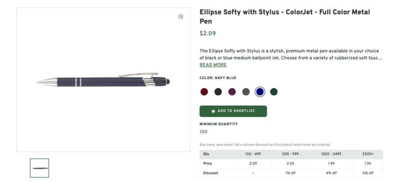Click the Add to Shortlist button
The image size is (413, 182).
(x=233, y=111)
